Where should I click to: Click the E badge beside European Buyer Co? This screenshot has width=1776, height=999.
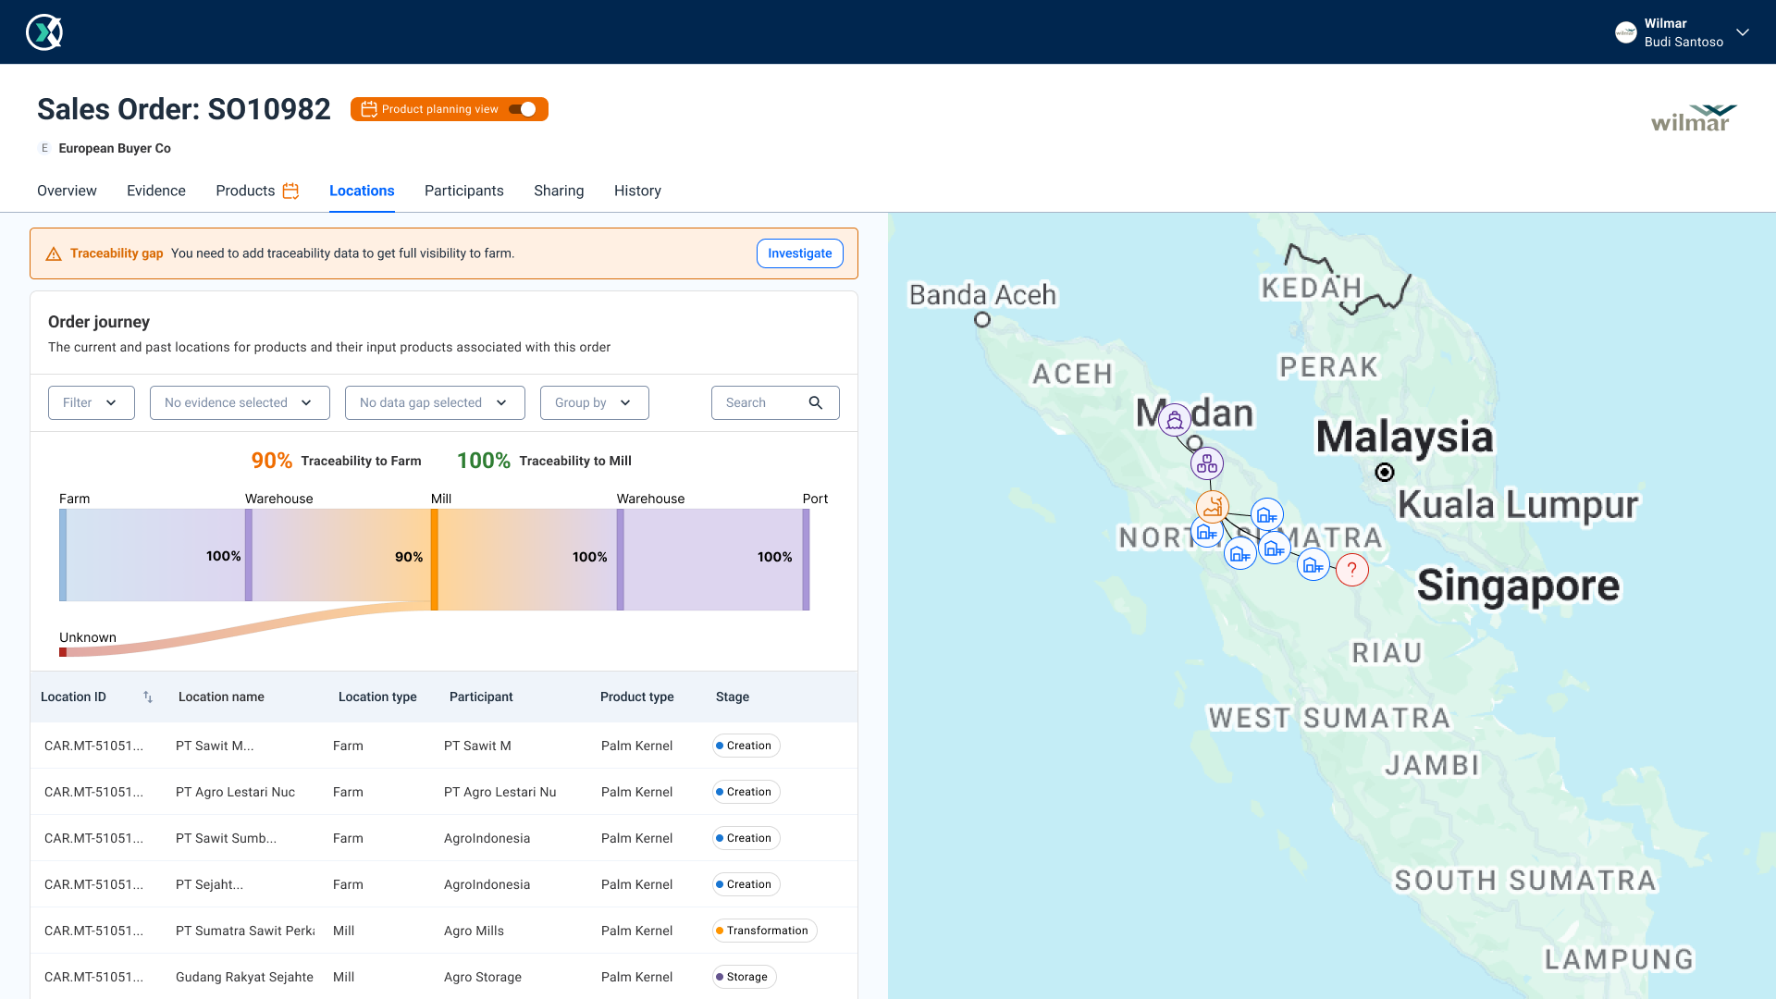click(44, 148)
